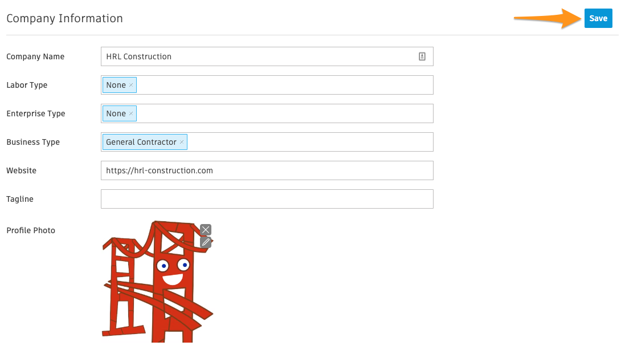Click the contact card icon in Company Name
This screenshot has width=621, height=358.
(x=422, y=56)
